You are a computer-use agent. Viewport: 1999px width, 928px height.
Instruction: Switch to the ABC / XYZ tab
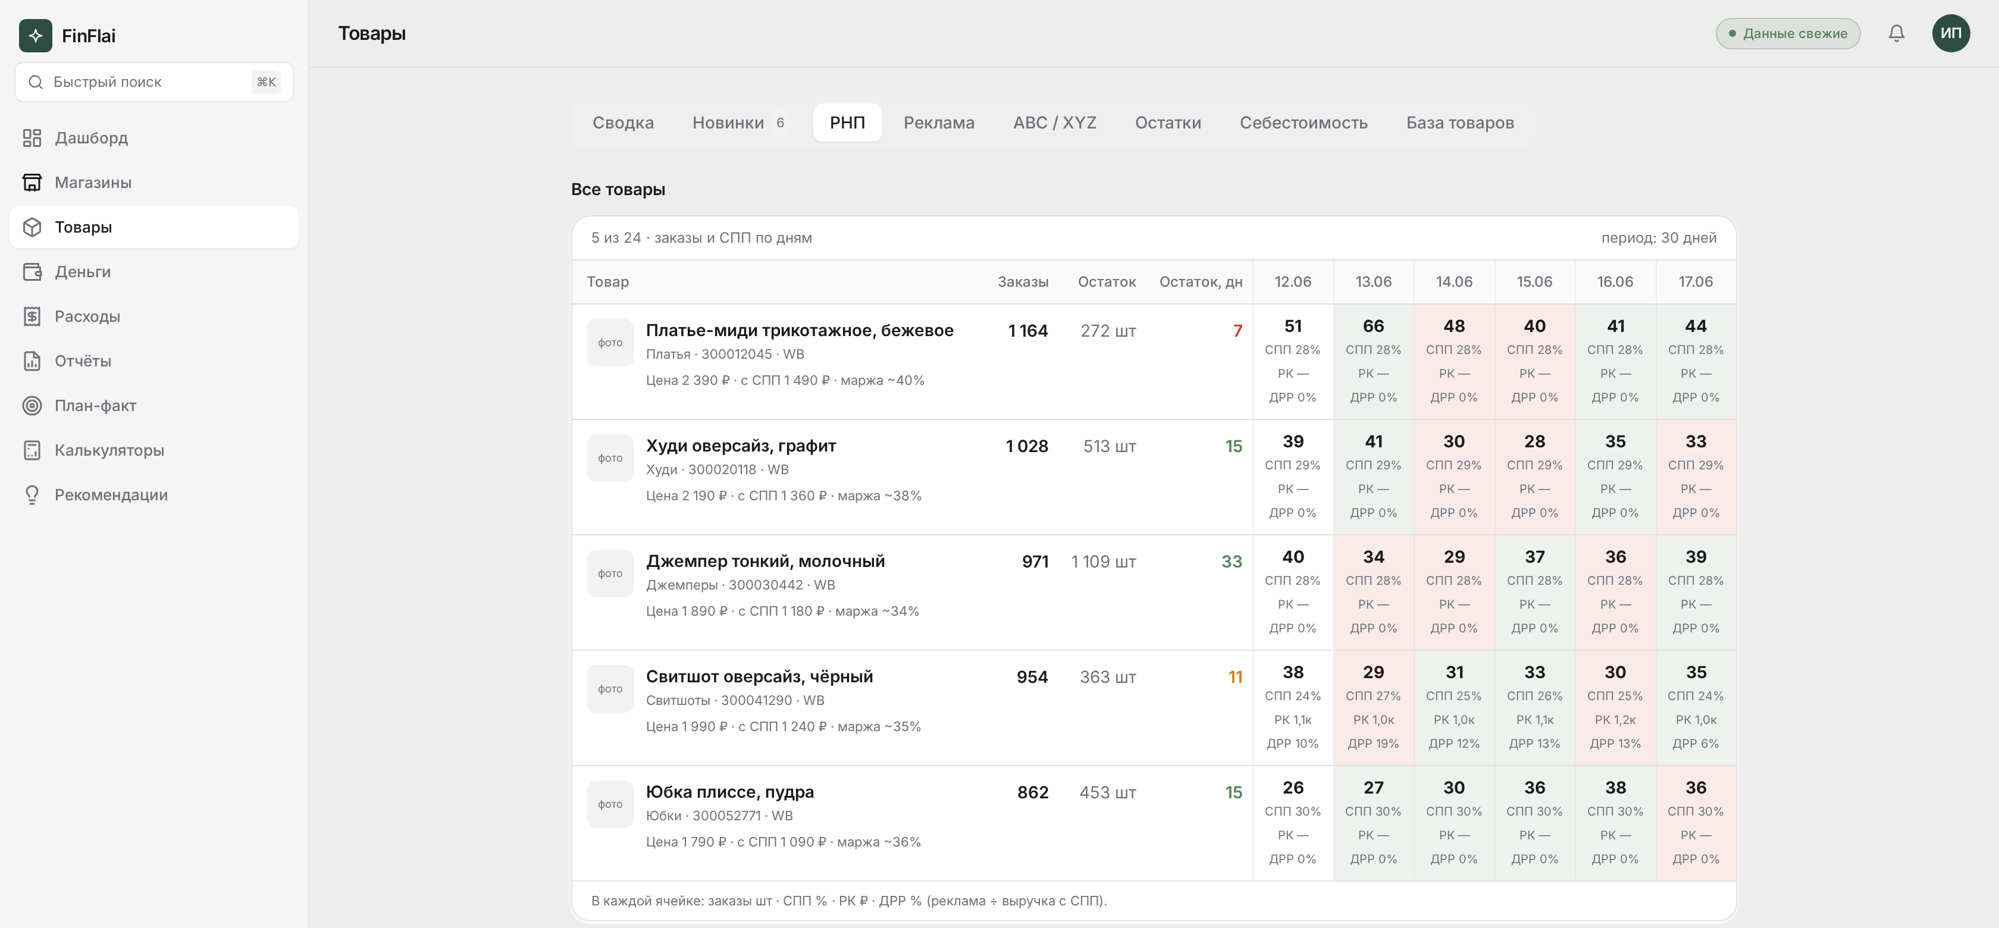tap(1054, 123)
